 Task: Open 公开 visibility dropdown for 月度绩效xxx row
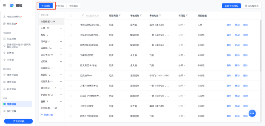click(x=182, y=75)
